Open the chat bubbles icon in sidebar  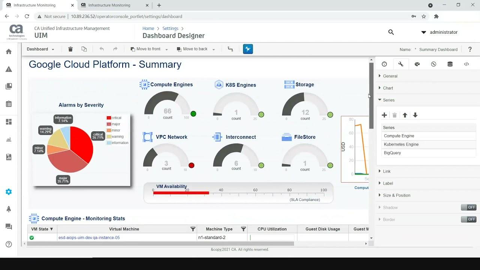click(9, 226)
